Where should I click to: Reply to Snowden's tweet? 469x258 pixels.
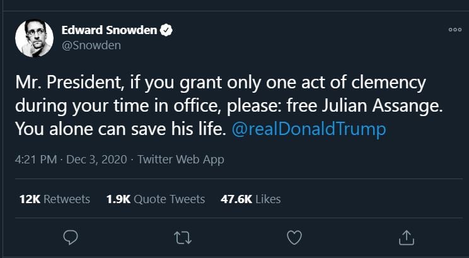click(x=71, y=237)
